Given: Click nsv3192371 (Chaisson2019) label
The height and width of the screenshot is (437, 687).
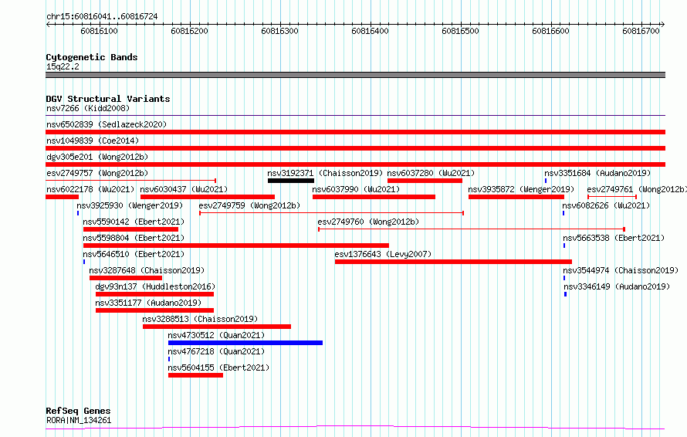Looking at the screenshot, I should click(325, 173).
